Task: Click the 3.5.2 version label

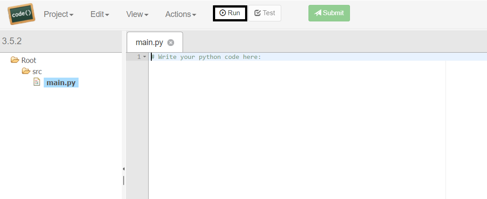Action: [12, 41]
